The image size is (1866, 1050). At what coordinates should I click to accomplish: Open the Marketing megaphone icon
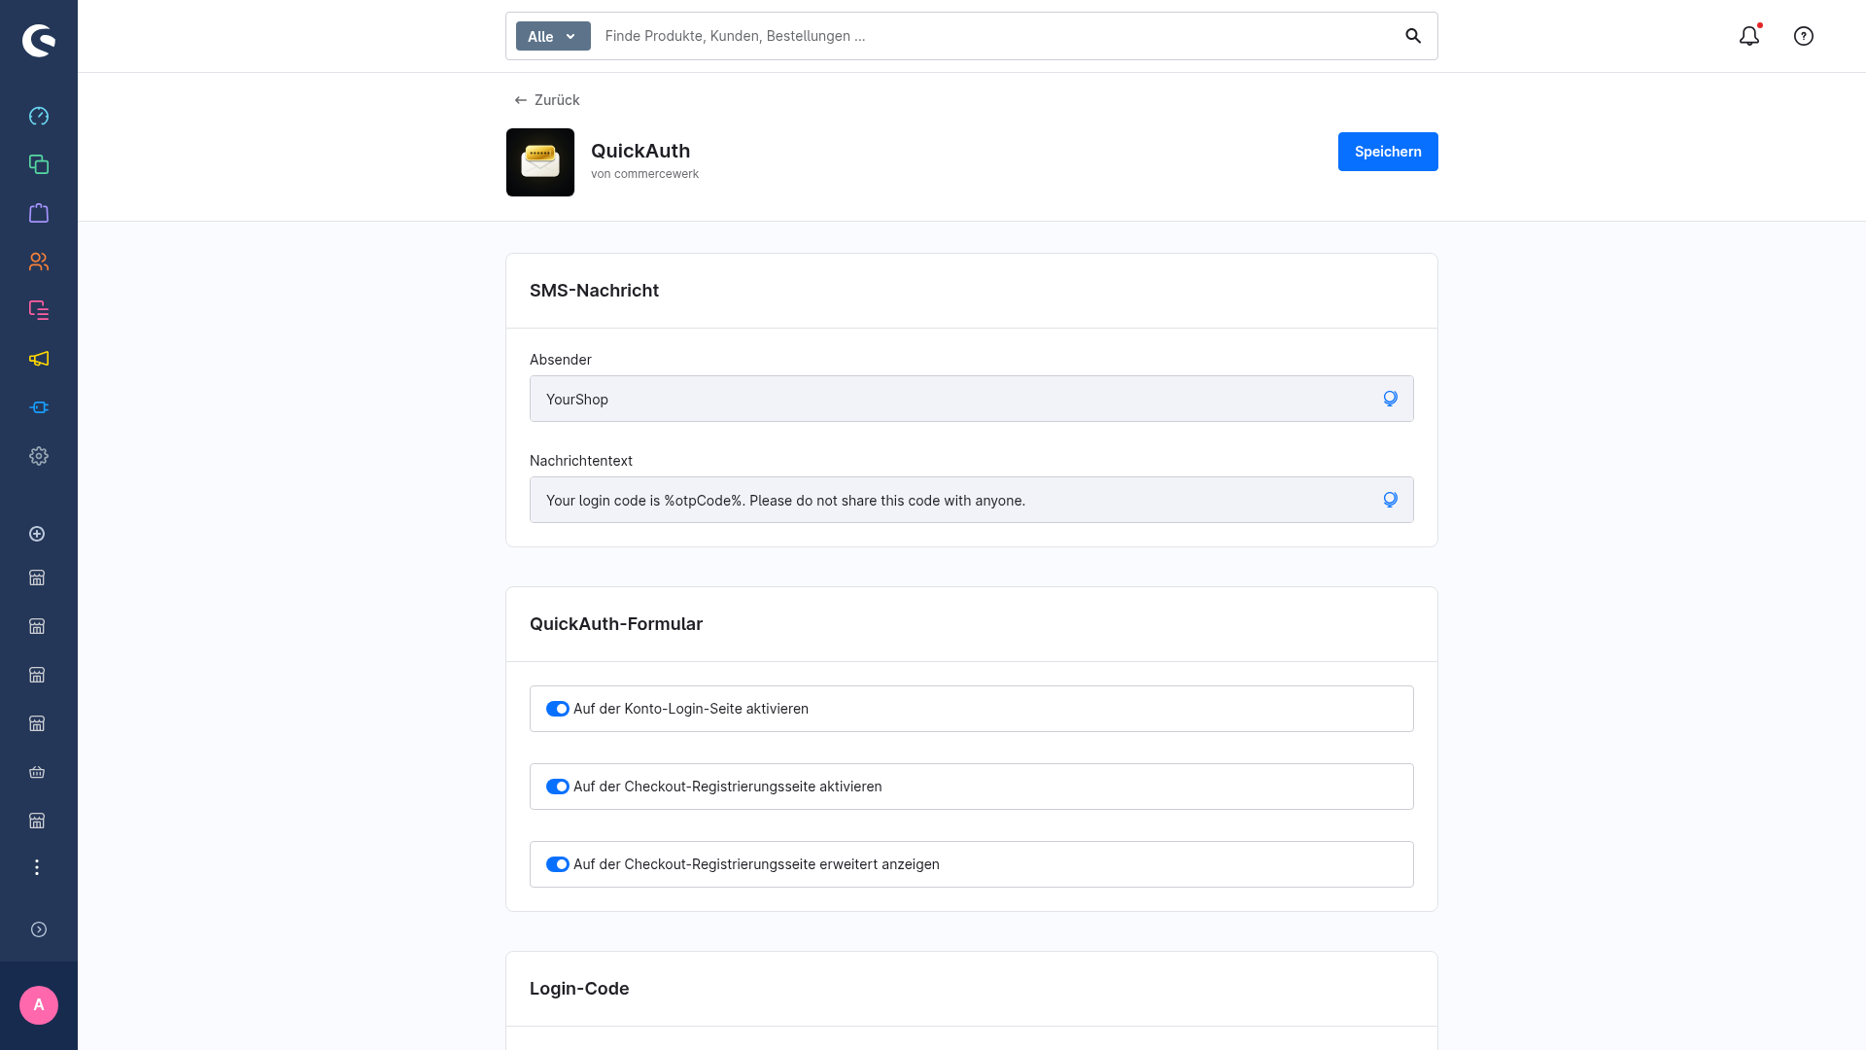[39, 359]
